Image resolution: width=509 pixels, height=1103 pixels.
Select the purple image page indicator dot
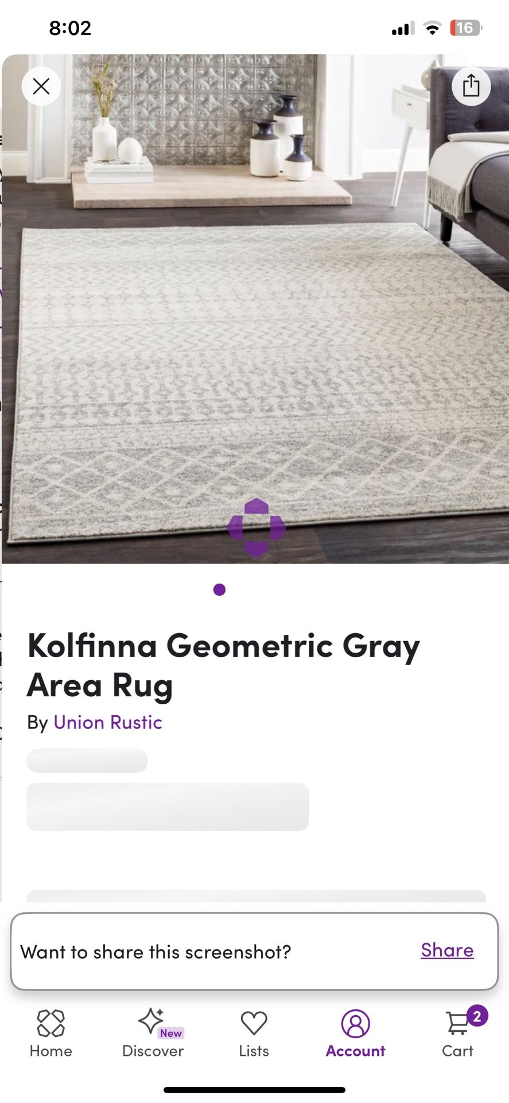coord(219,589)
